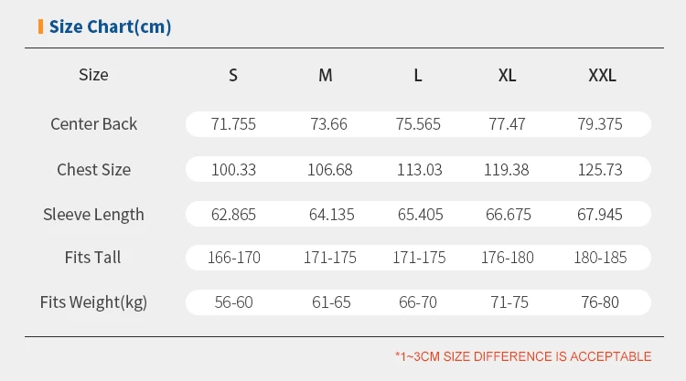
Task: Click the 1~3CM size difference note
Action: click(x=523, y=356)
